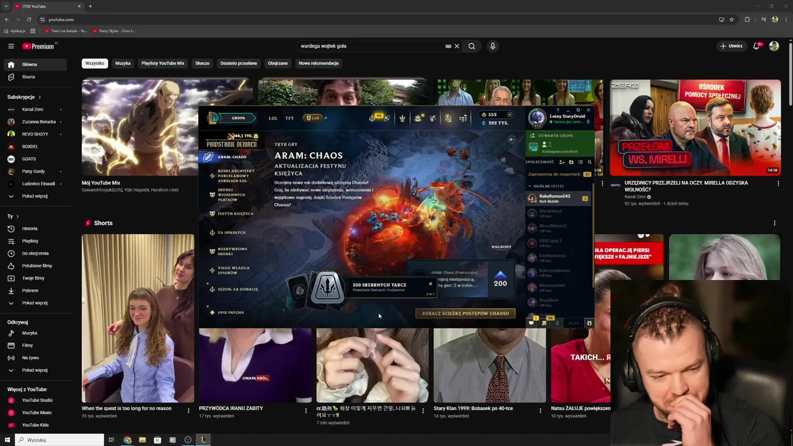This screenshot has width=793, height=446.
Task: Open OPIS PATCHA in League sidebar
Action: [230, 313]
